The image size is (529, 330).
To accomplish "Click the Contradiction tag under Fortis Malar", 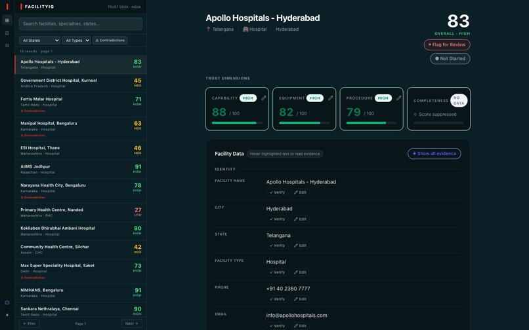I will (33, 111).
